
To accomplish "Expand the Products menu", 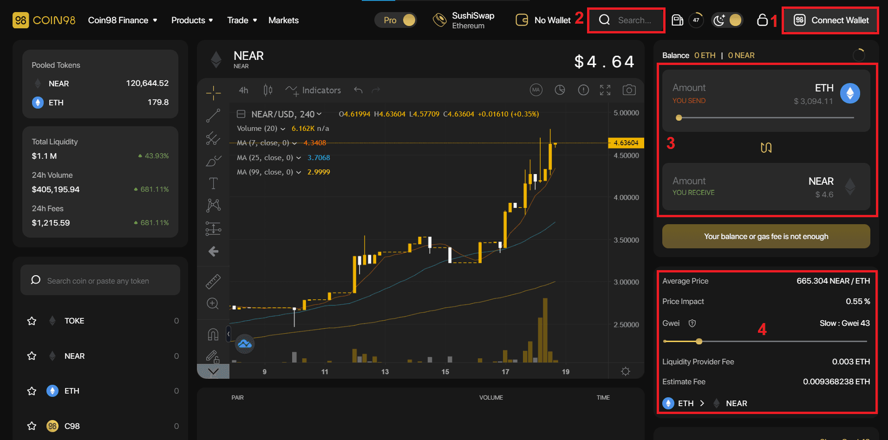I will click(192, 20).
